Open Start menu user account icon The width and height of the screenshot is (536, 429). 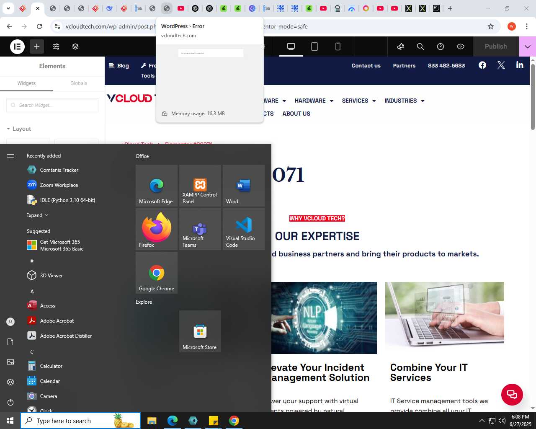click(x=10, y=322)
